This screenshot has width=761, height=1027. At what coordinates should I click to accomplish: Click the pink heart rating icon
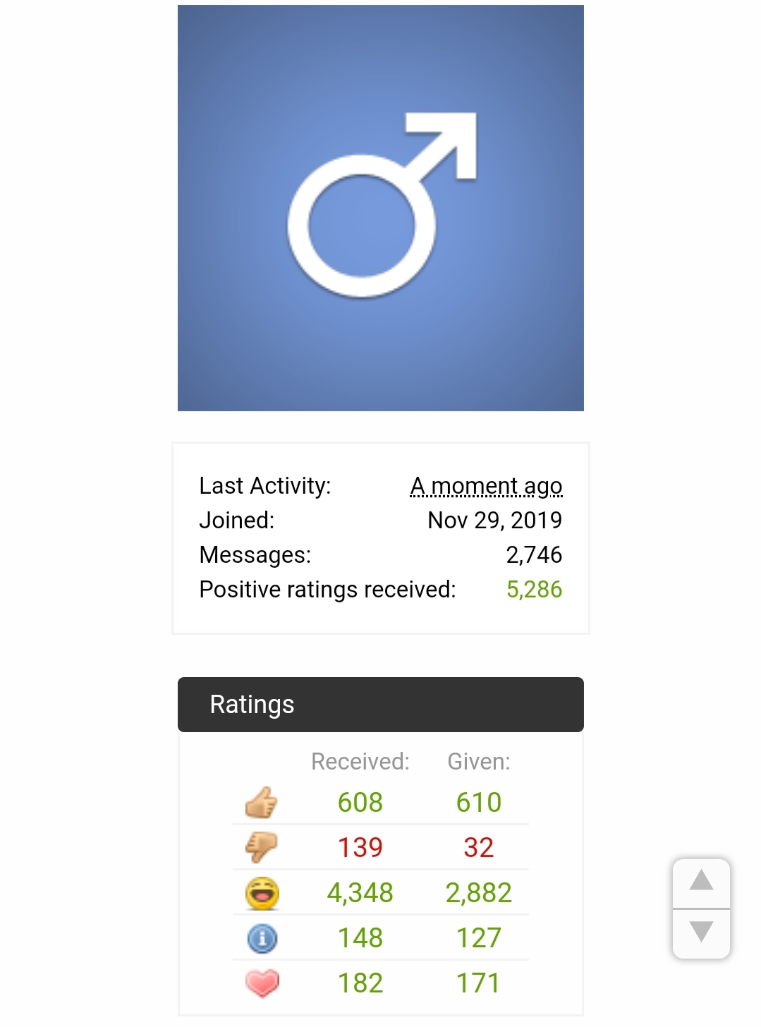[262, 983]
